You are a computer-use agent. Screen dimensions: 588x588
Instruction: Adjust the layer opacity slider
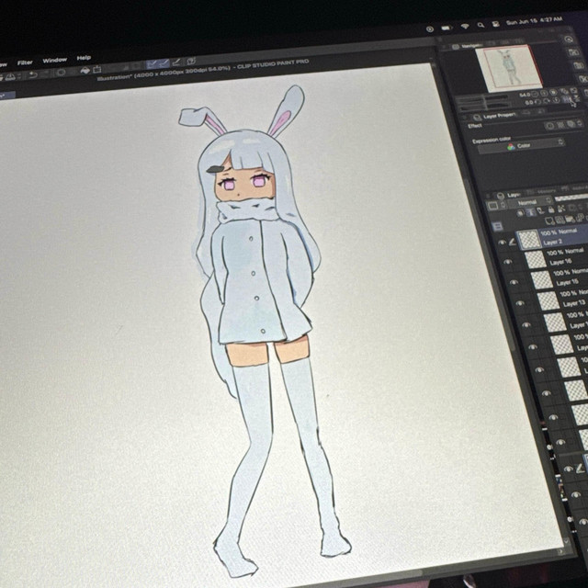pos(571,198)
